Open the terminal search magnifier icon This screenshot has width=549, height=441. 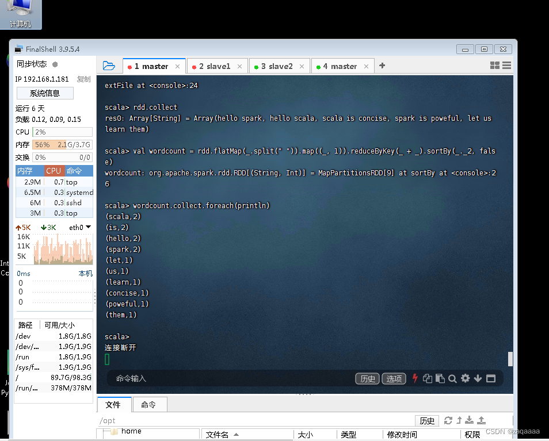tap(453, 378)
